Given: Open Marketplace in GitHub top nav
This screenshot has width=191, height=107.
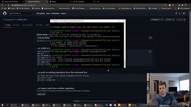Looking at the screenshot, I should pyautogui.click(x=56, y=13).
